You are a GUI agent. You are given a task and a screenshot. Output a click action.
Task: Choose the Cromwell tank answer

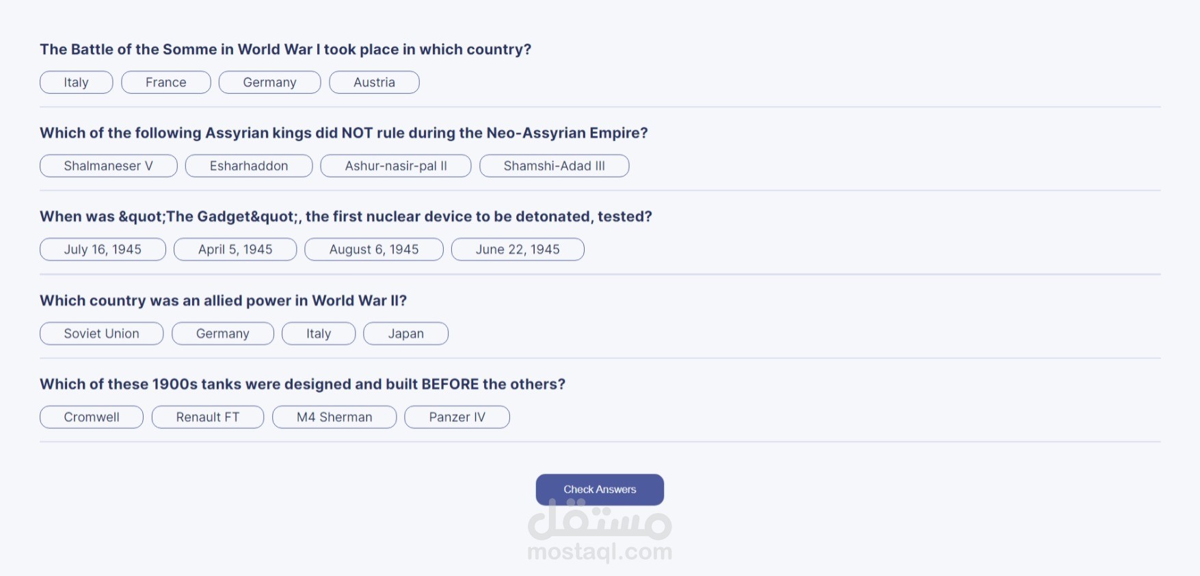click(x=92, y=417)
